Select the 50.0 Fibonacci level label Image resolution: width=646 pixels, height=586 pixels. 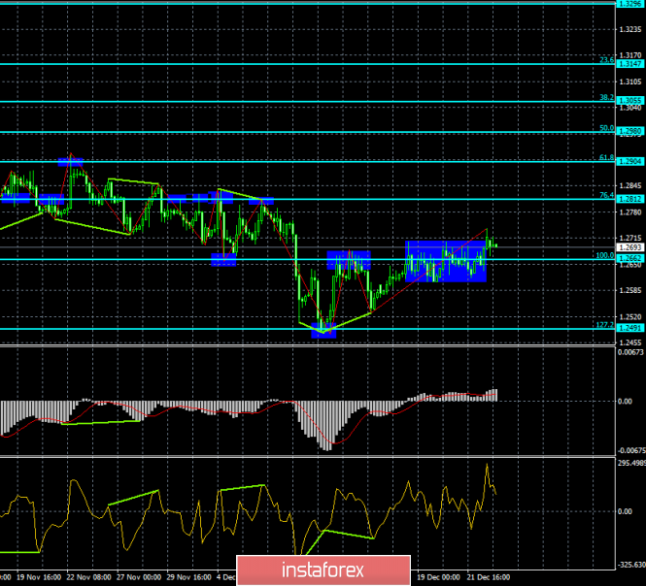tap(606, 128)
